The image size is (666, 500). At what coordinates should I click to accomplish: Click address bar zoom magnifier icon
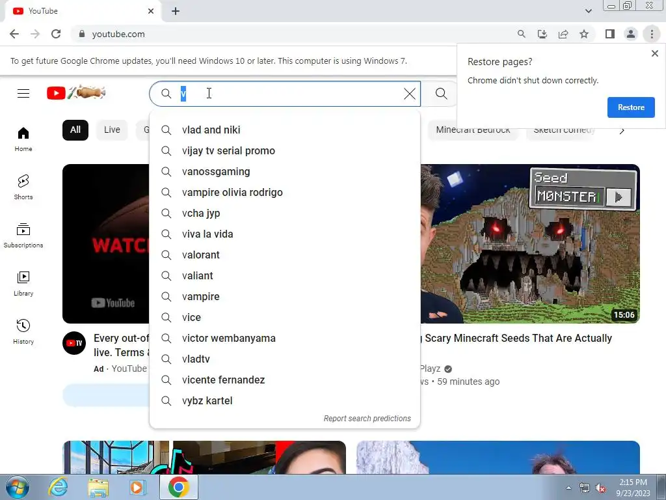521,34
